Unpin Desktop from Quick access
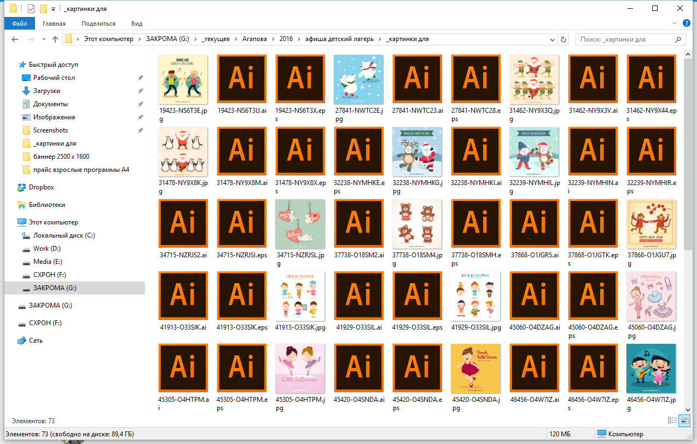Viewport: 697px width, 444px height. [140, 78]
